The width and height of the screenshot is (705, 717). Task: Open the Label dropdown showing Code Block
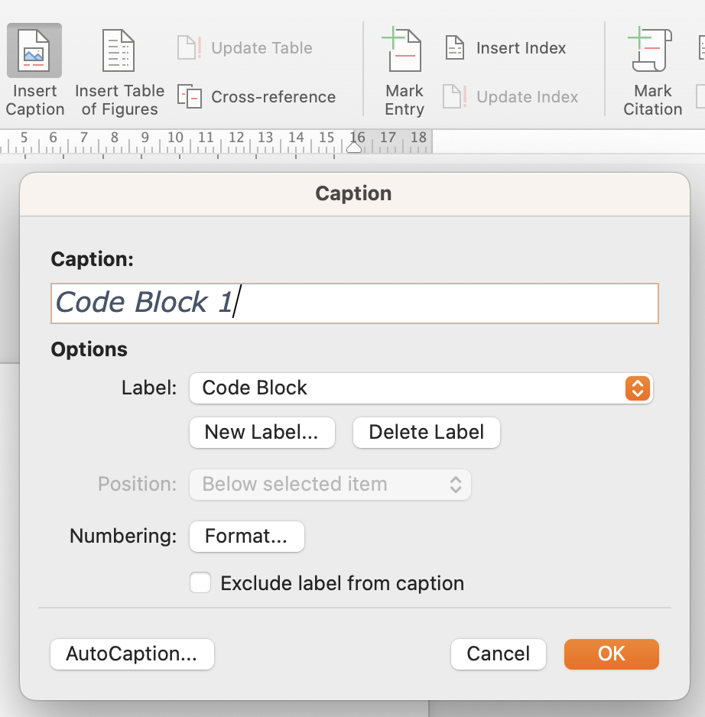421,388
